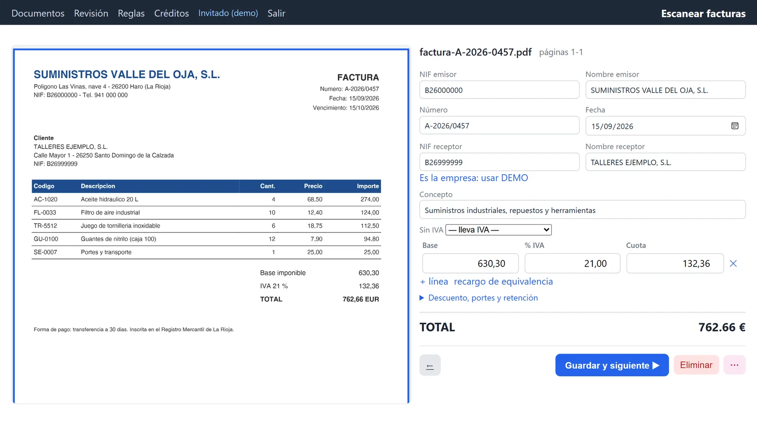757x426 pixels.
Task: Click the Escanear facturas title
Action: (x=703, y=13)
